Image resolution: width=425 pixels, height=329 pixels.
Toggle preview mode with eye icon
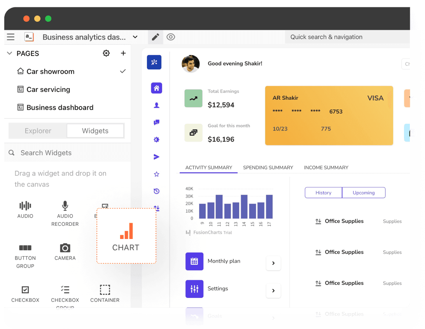[x=171, y=37]
